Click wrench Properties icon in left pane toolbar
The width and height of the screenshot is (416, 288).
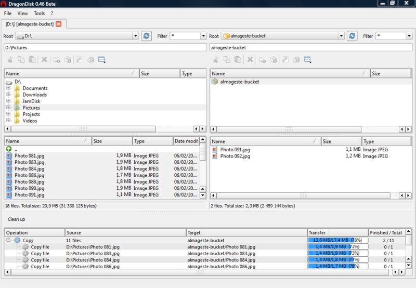click(80, 60)
